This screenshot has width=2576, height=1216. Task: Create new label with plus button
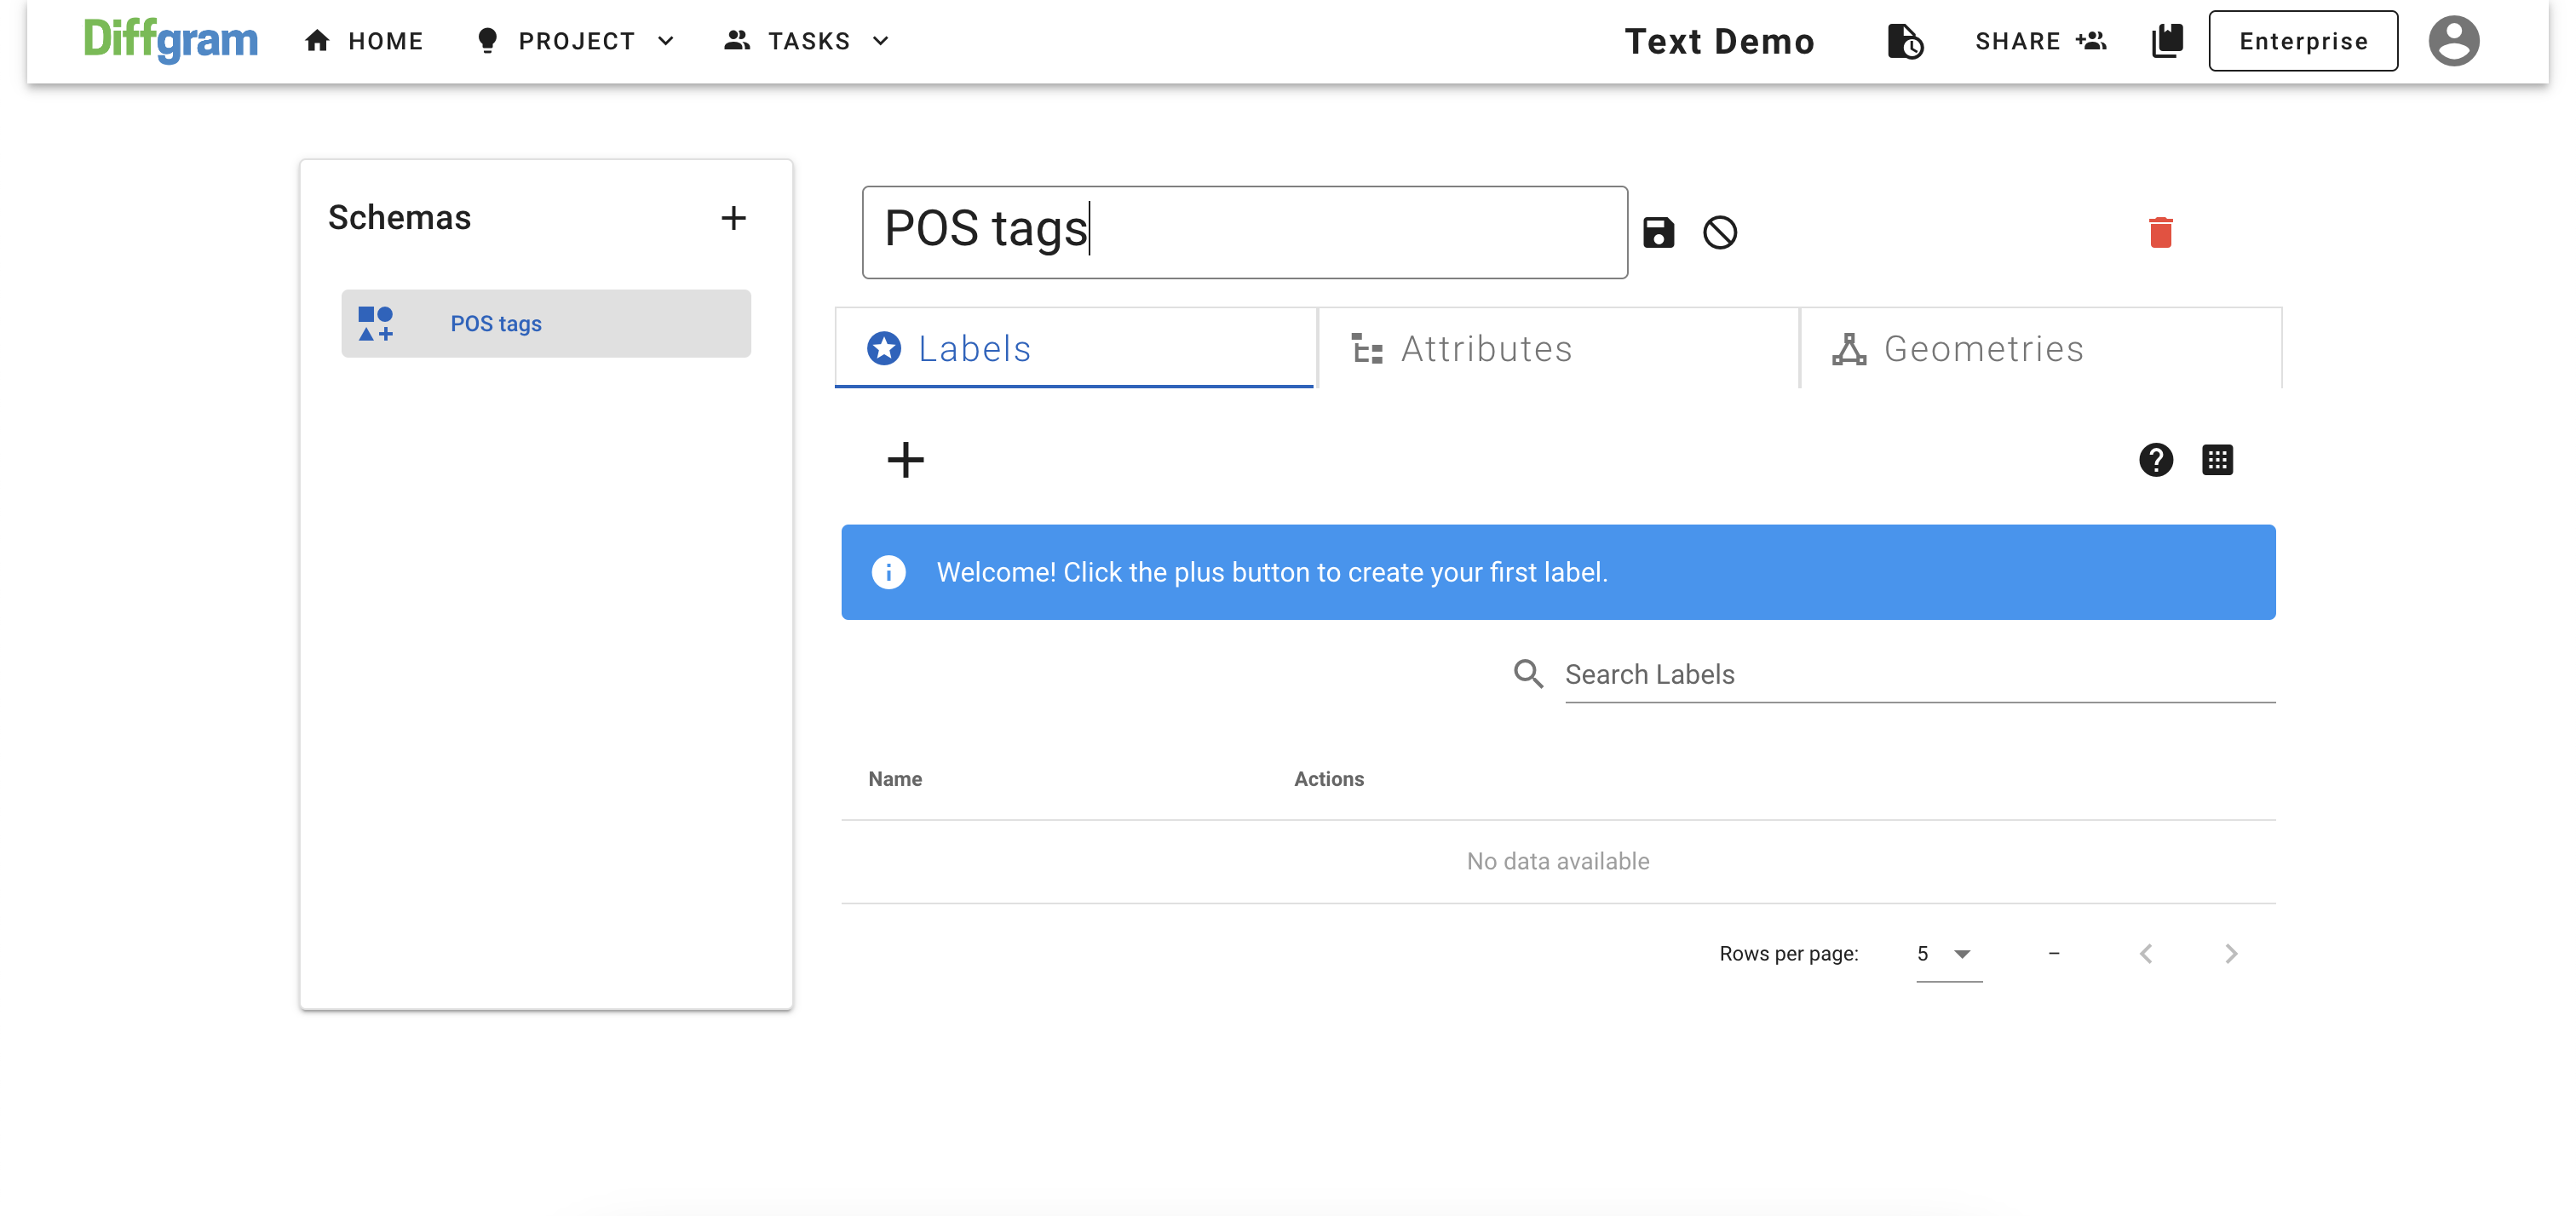905,460
